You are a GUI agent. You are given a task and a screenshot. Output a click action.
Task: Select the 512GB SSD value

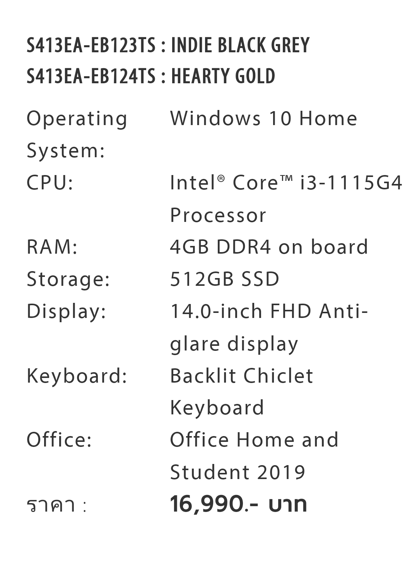pyautogui.click(x=225, y=279)
